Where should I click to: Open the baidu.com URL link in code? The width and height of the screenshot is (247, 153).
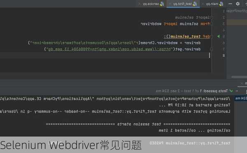pos(110,49)
